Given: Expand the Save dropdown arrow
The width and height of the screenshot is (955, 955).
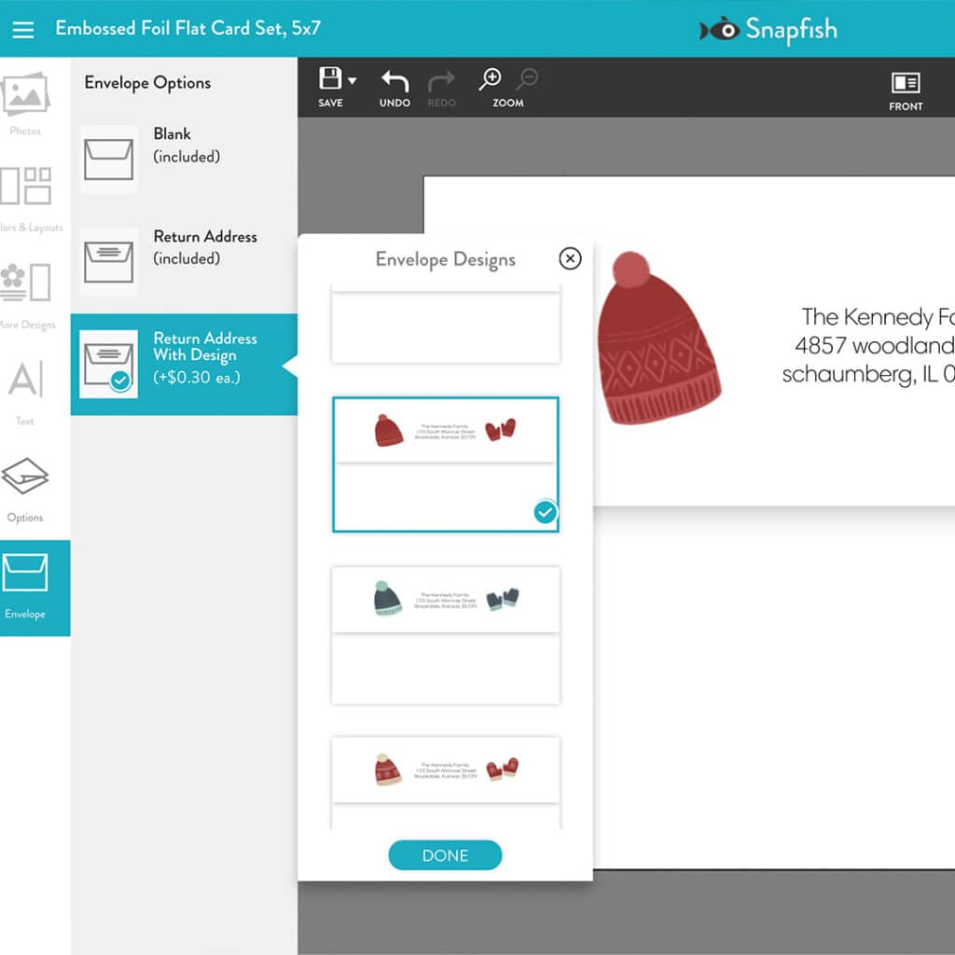Looking at the screenshot, I should (352, 81).
